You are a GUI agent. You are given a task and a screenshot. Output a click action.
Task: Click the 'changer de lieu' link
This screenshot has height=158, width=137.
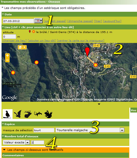coord(14,40)
